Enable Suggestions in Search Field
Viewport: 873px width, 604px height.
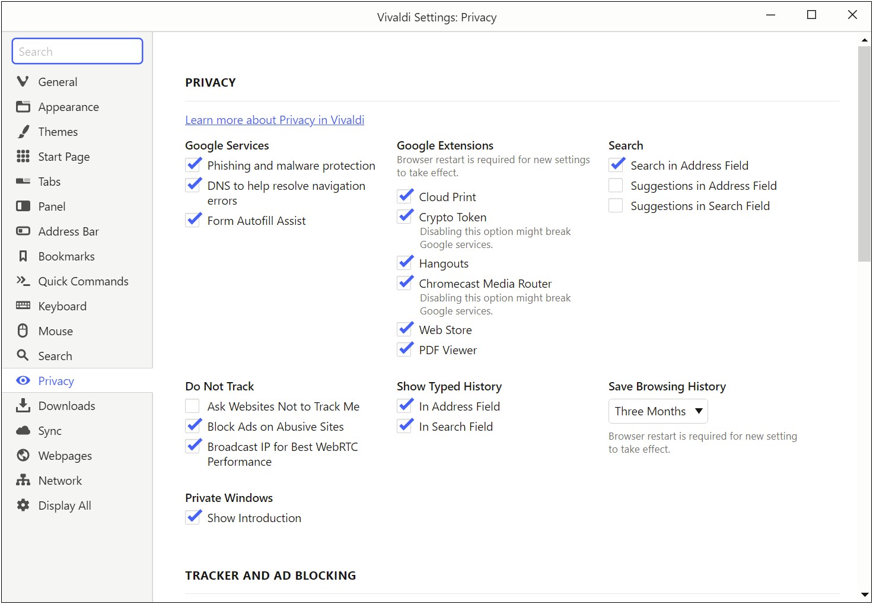click(616, 205)
